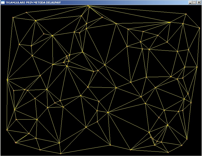Minimize the Triangulare Delaunay window
Screen dimensions: 202x156
tap(190, 3)
